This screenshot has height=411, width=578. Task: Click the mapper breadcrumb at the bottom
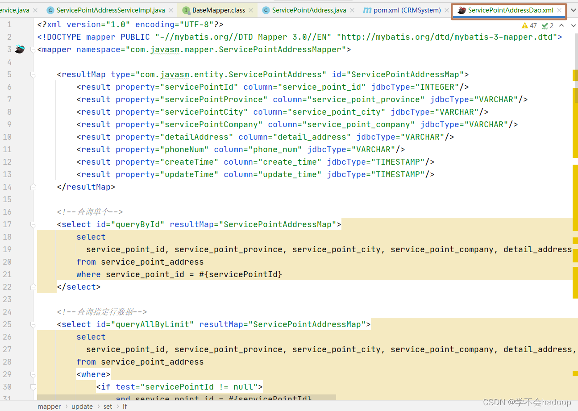tap(49, 406)
